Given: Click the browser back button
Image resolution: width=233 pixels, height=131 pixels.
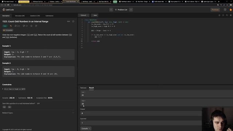Looking at the screenshot, I should coord(2,5).
